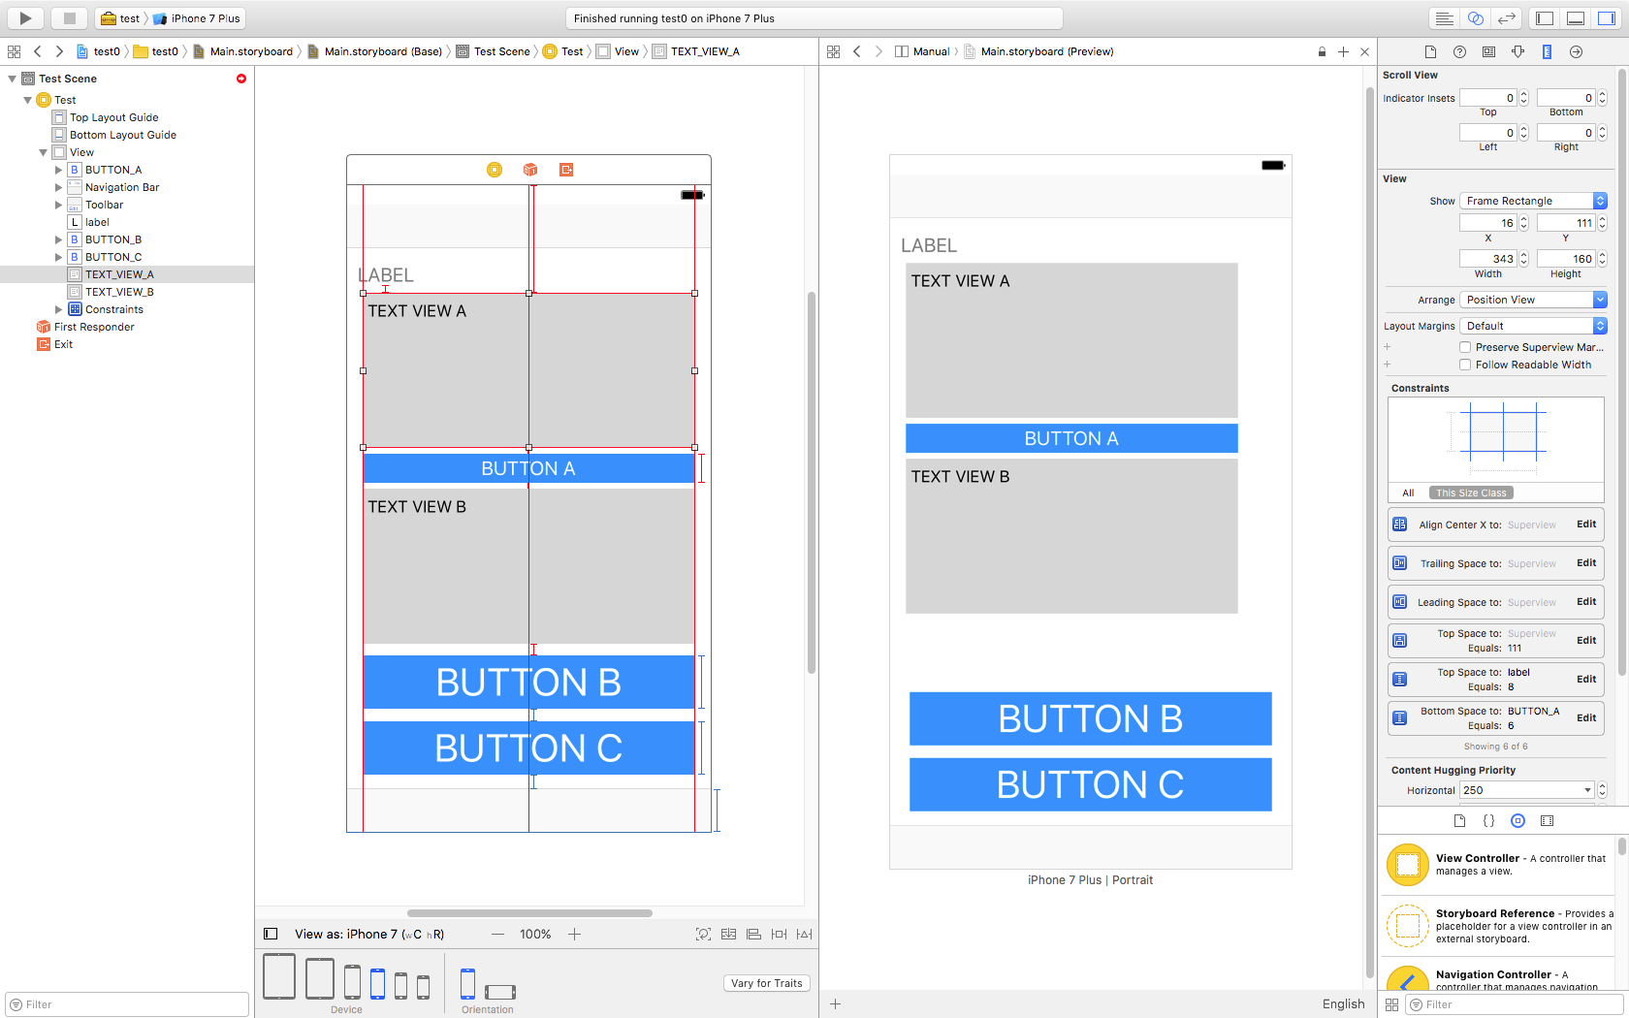This screenshot has width=1629, height=1018.
Task: Click the Run (play) button
Action: pyautogui.click(x=25, y=18)
